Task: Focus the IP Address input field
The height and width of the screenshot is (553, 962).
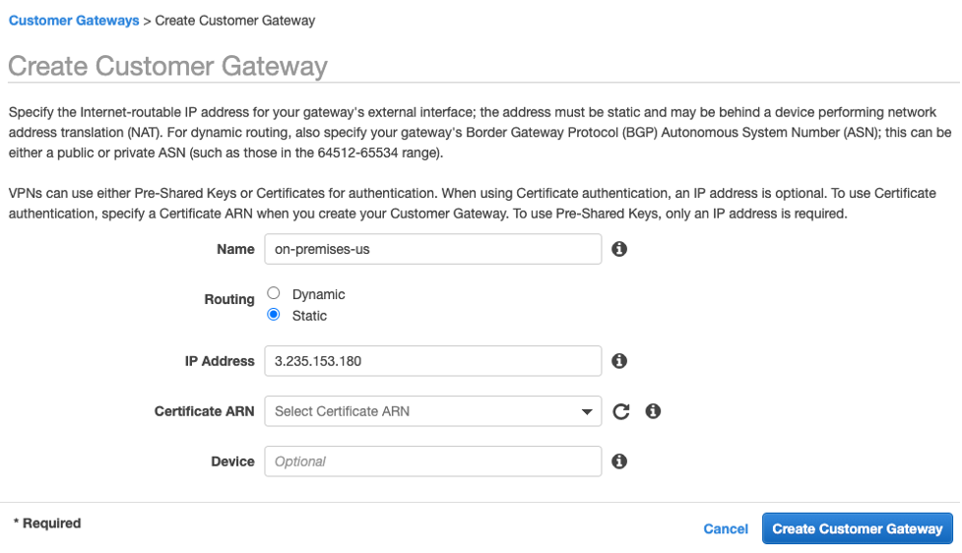Action: pos(433,361)
